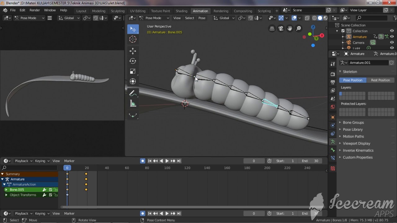Expand Bone.005 channel in dope sheet
Screen dimensions: 397x223
[6, 190]
